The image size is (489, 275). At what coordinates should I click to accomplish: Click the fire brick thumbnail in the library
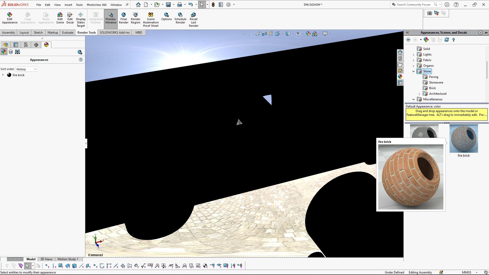click(464, 139)
